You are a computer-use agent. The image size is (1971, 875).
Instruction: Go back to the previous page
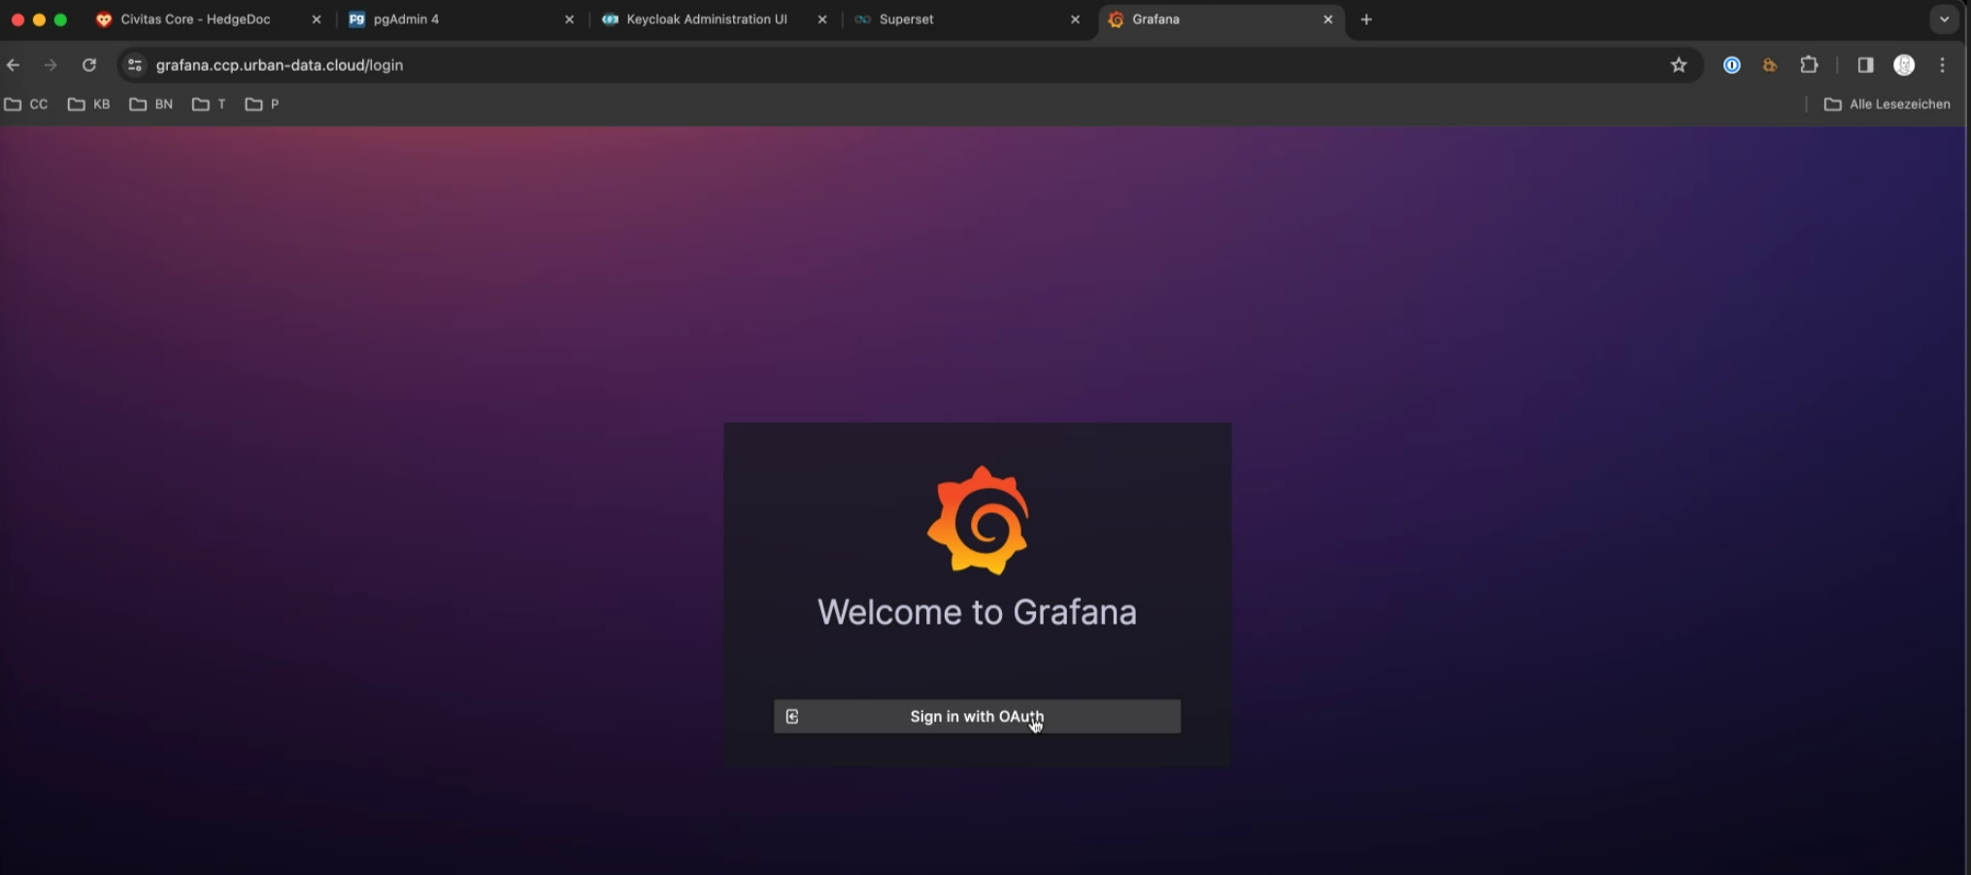pos(14,65)
